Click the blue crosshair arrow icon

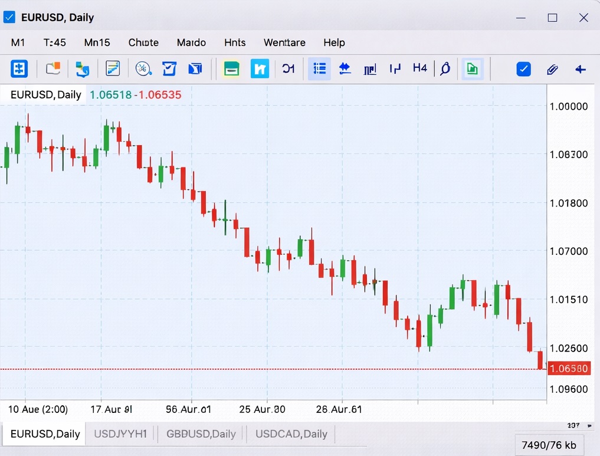581,69
